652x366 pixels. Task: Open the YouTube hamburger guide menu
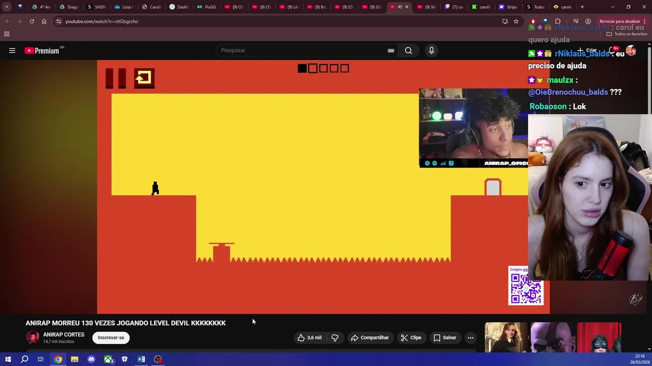tap(12, 50)
